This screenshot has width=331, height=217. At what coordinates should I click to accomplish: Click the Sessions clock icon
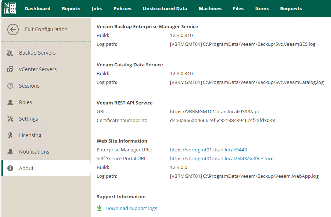tap(10, 86)
